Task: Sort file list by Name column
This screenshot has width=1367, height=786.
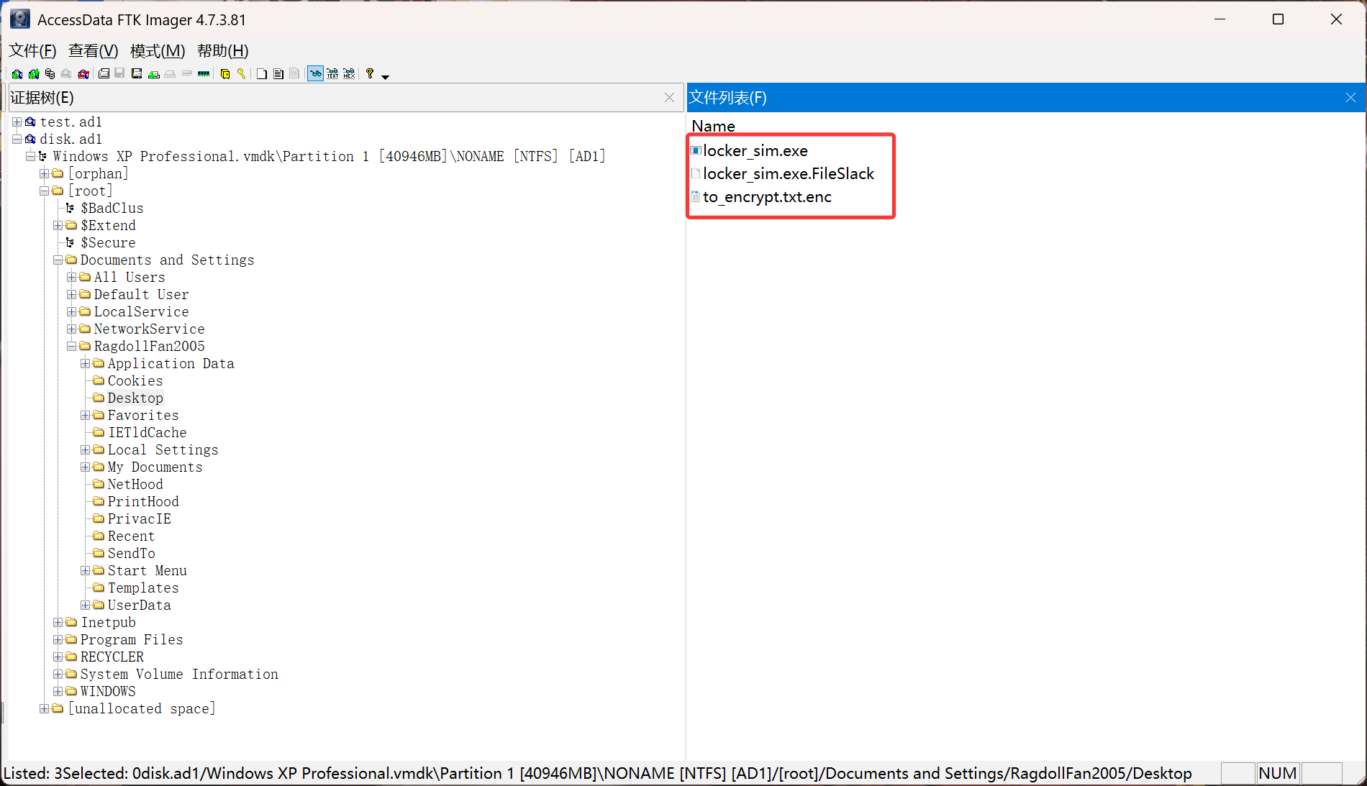Action: [x=713, y=127]
